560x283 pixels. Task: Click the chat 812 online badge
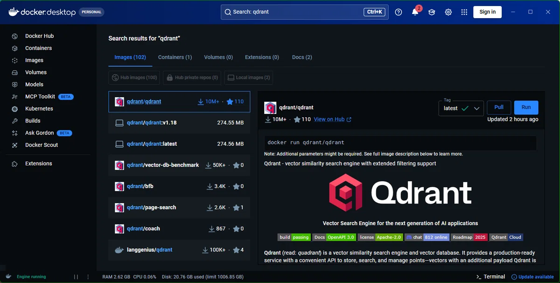[427, 237]
